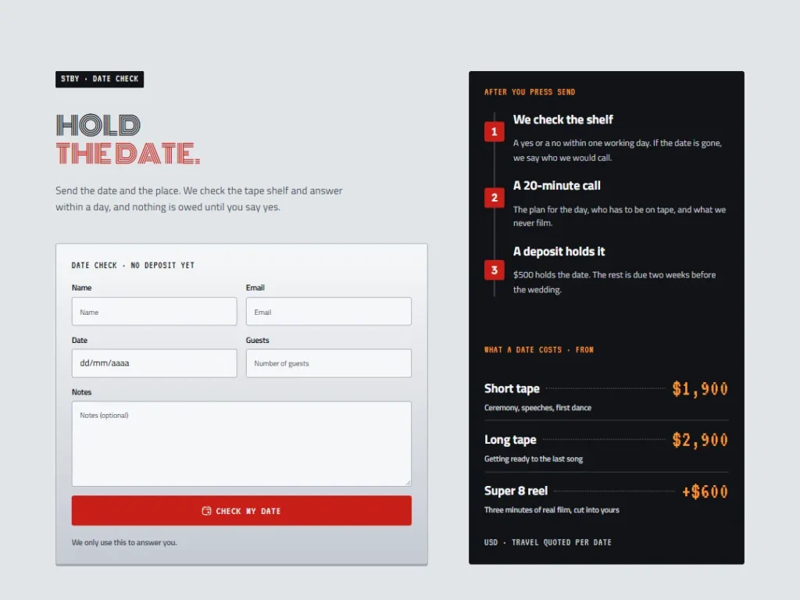Click Getting ready to the last song text
This screenshot has width=800, height=600.
tap(533, 459)
